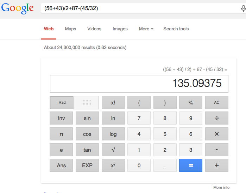Toggle the Inv inverse functions key
Image resolution: width=246 pixels, height=193 pixels.
coord(61,118)
